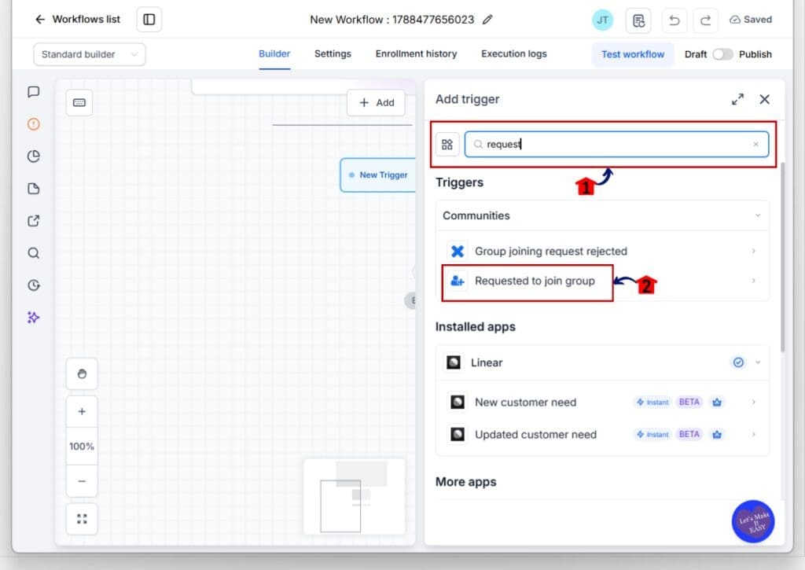
Task: Click Linear connected checkmark badge
Action: [738, 362]
